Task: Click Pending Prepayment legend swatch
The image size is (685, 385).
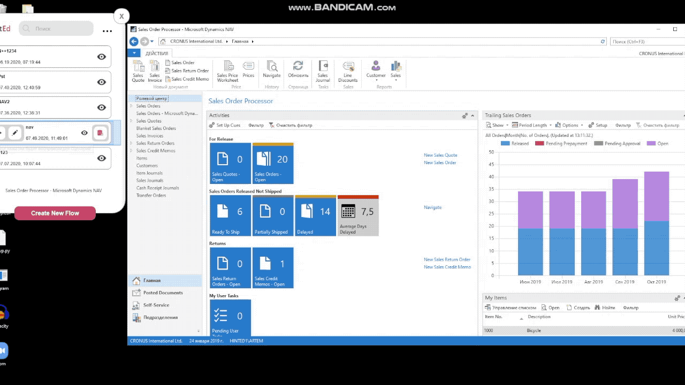Action: (539, 143)
